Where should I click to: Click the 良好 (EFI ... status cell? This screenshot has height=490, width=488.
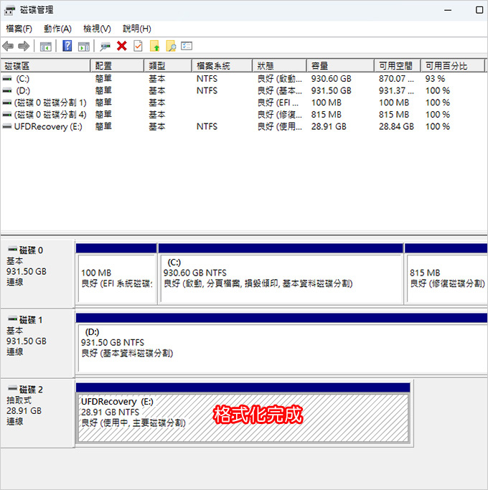pos(278,103)
